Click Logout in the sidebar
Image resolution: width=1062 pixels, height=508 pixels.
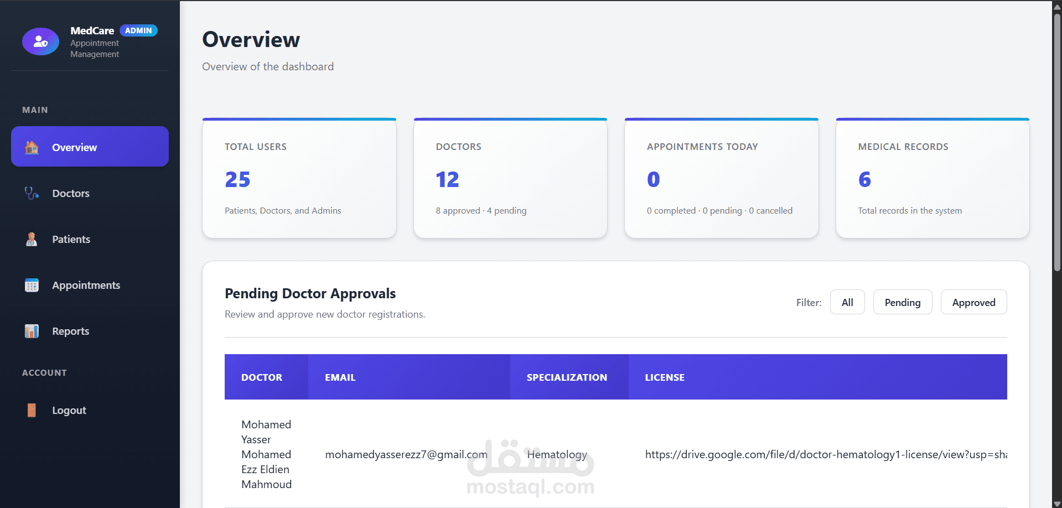pos(69,410)
